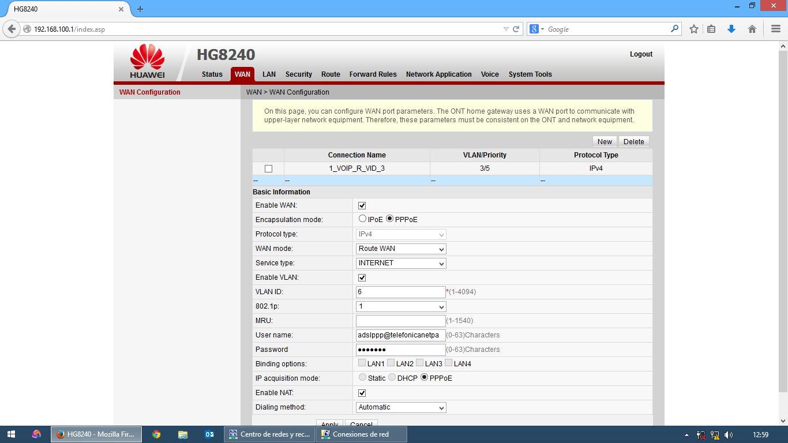Uncheck the Enable WAN checkbox
This screenshot has width=788, height=443.
[362, 205]
